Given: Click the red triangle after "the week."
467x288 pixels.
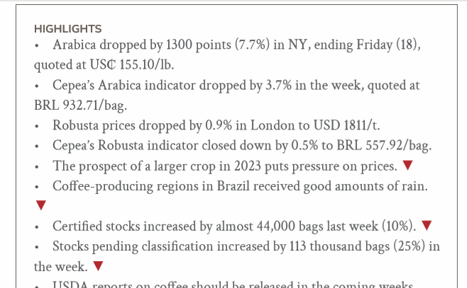Looking at the screenshot, I should (x=98, y=267).
